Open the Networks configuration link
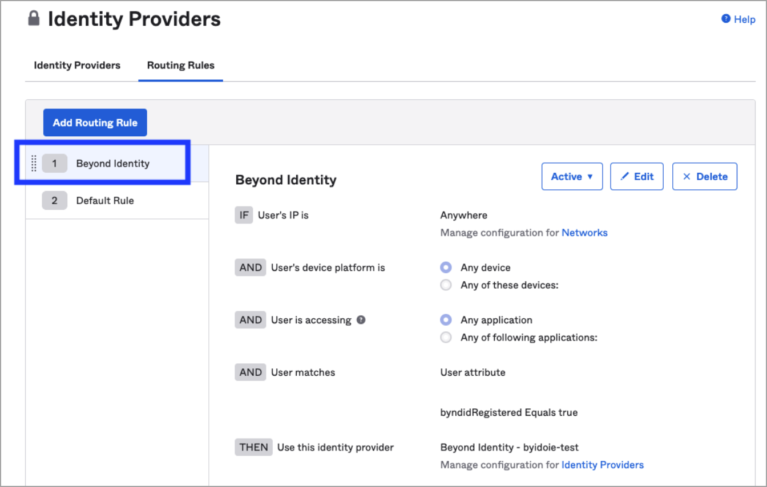 [584, 233]
